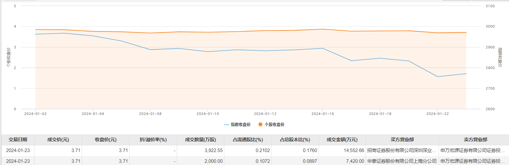This screenshot has height=165, width=509.
Task: Click x-axis label 2024-01-08
Action: click(150, 114)
